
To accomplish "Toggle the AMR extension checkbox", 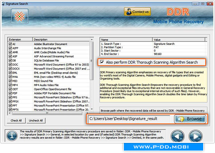I will coord(10,52).
